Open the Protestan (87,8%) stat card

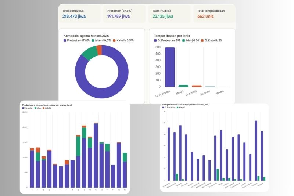124,14
